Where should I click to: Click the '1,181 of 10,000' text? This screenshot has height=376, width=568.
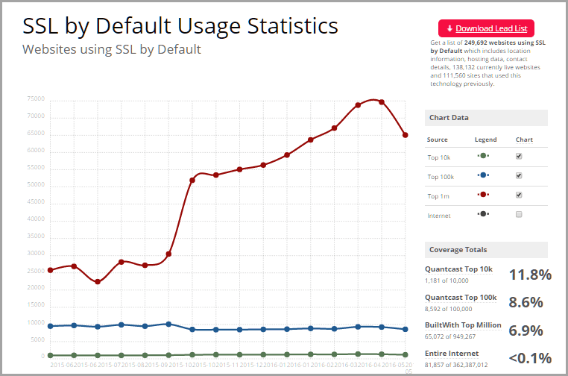coord(446,281)
